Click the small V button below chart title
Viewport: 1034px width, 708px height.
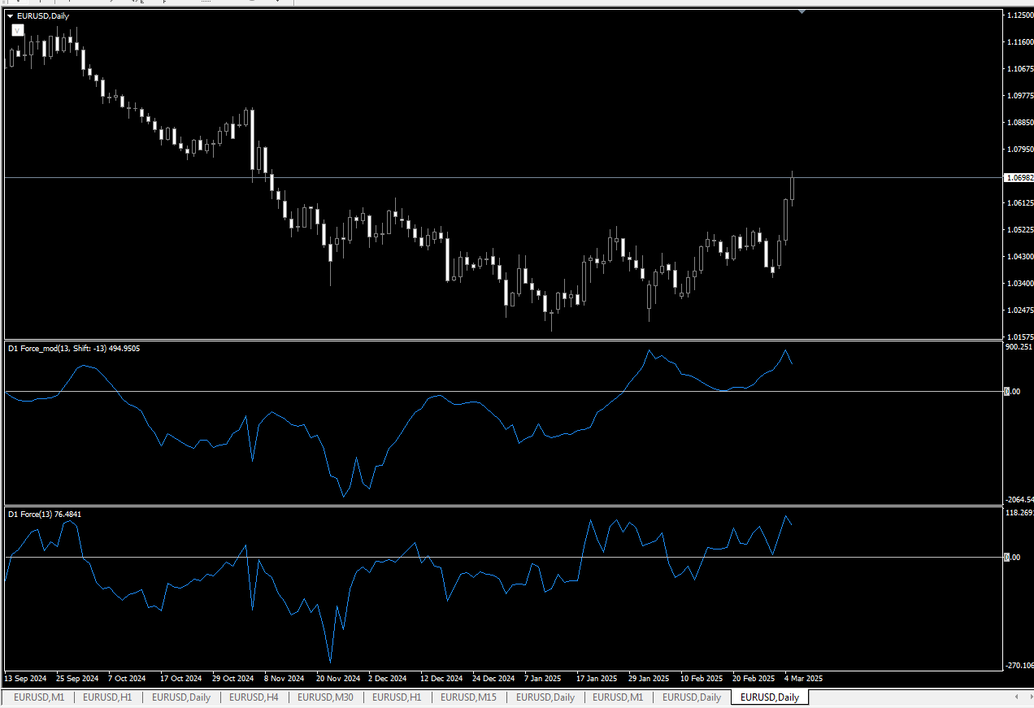point(17,31)
